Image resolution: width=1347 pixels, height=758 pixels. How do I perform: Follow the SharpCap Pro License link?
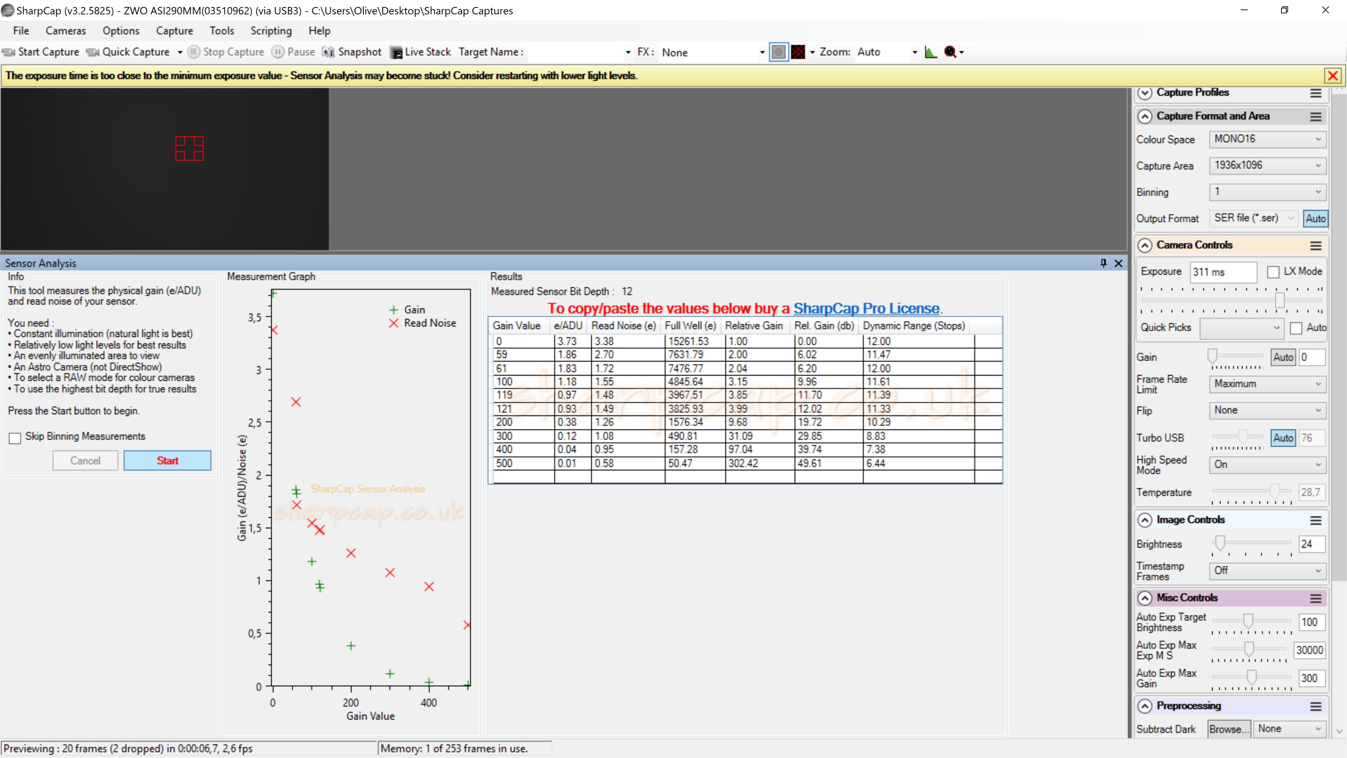(x=866, y=309)
